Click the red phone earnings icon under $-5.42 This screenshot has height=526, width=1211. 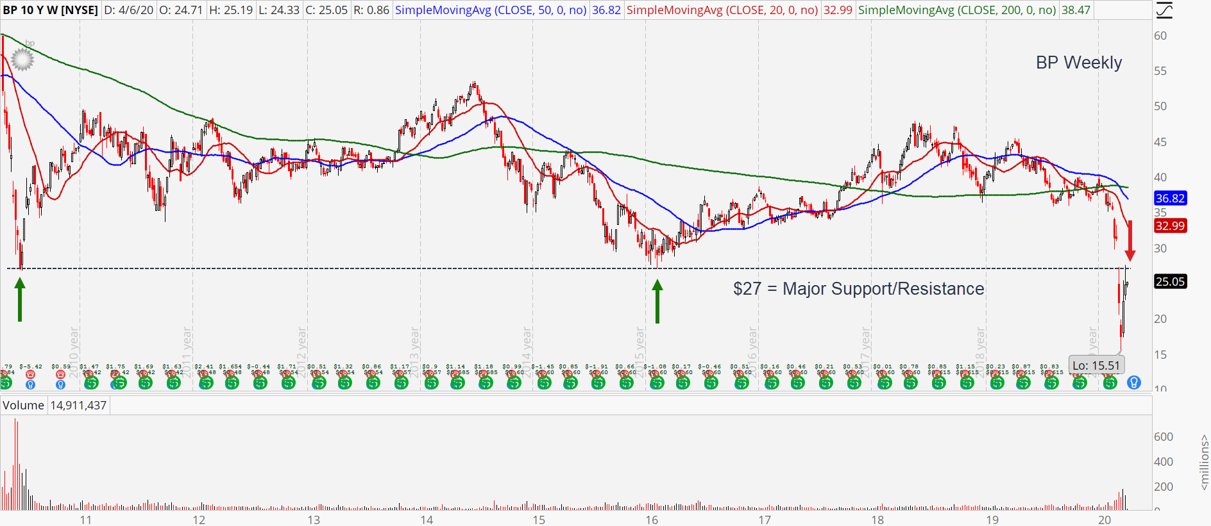pyautogui.click(x=30, y=375)
